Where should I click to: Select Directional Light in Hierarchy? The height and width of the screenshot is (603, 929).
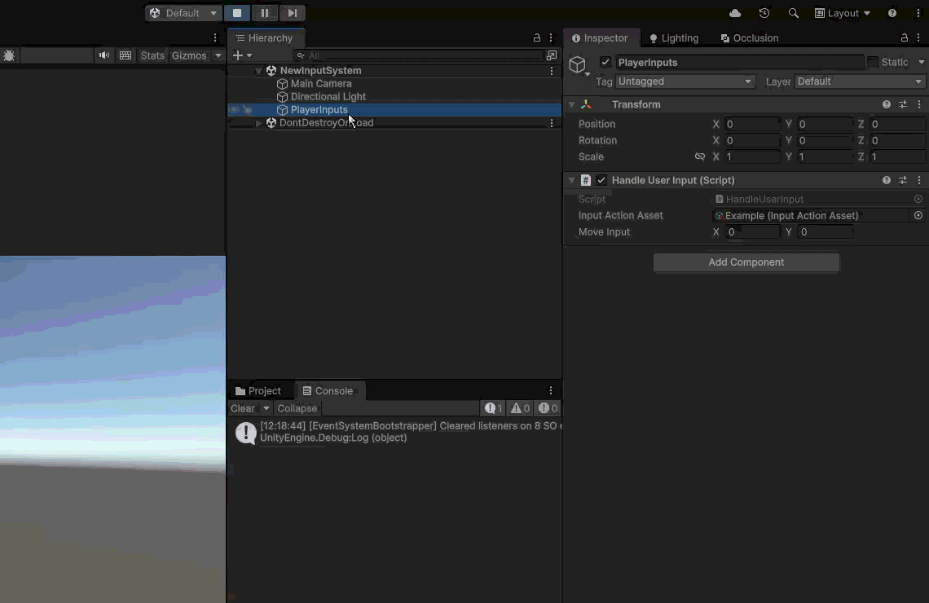click(328, 96)
